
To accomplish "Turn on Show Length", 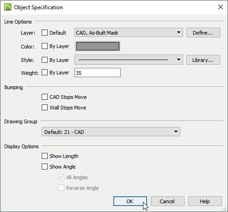I will tap(44, 156).
